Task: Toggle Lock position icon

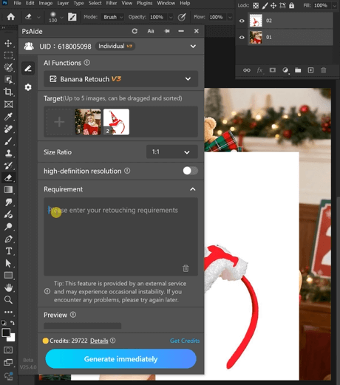Action: pos(273,6)
